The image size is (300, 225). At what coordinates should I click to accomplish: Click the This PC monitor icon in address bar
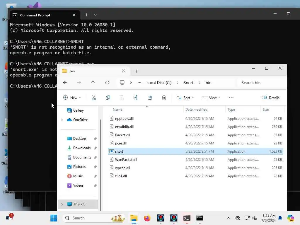click(122, 83)
